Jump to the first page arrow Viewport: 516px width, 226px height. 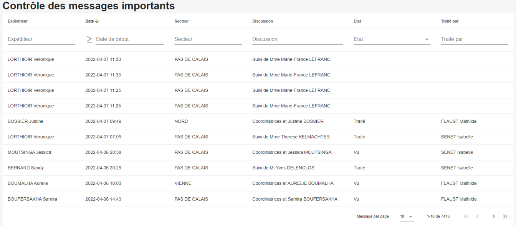[x=466, y=216]
